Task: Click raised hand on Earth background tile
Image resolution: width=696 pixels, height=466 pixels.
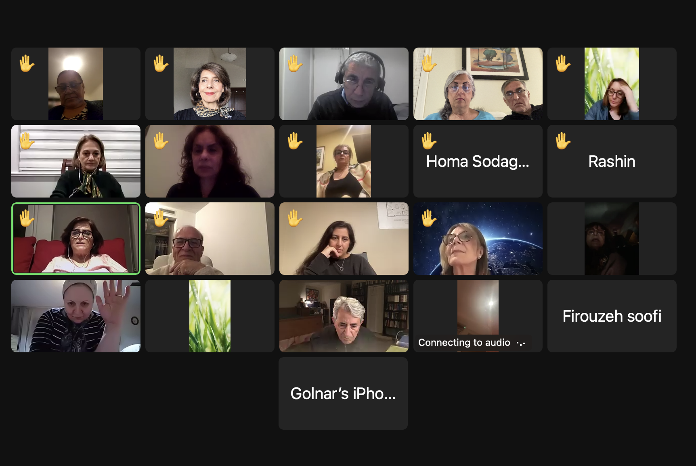Action: (x=429, y=218)
